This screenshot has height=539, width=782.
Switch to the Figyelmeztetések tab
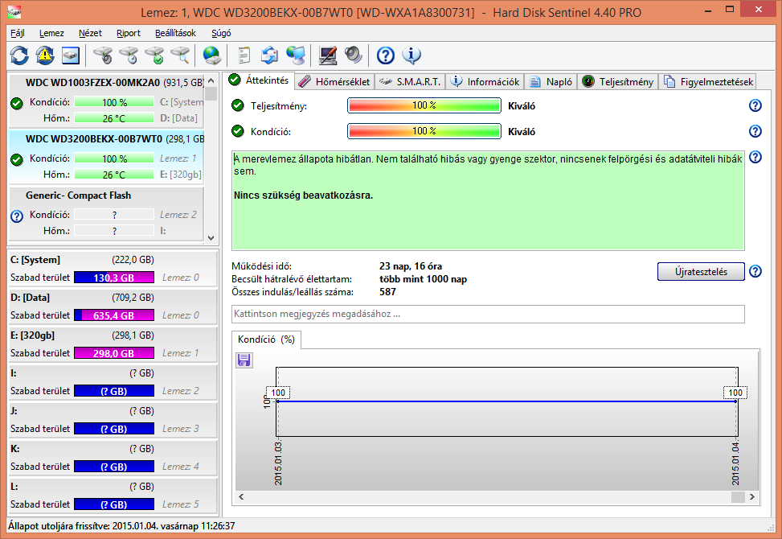(708, 82)
